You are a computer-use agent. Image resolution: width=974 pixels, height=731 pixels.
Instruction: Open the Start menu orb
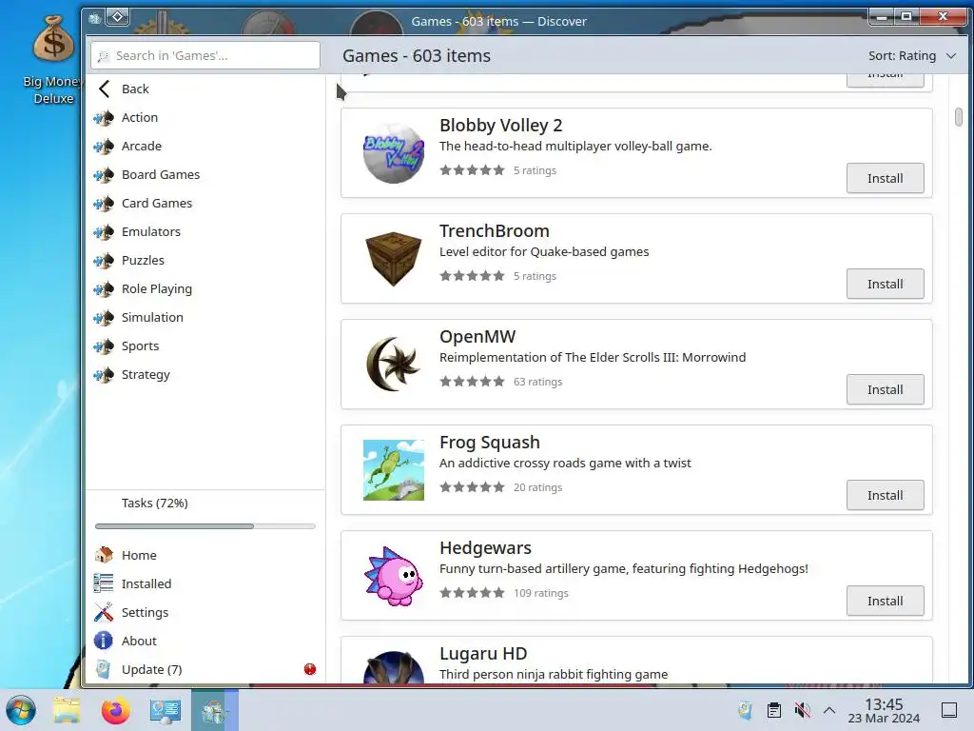click(21, 710)
